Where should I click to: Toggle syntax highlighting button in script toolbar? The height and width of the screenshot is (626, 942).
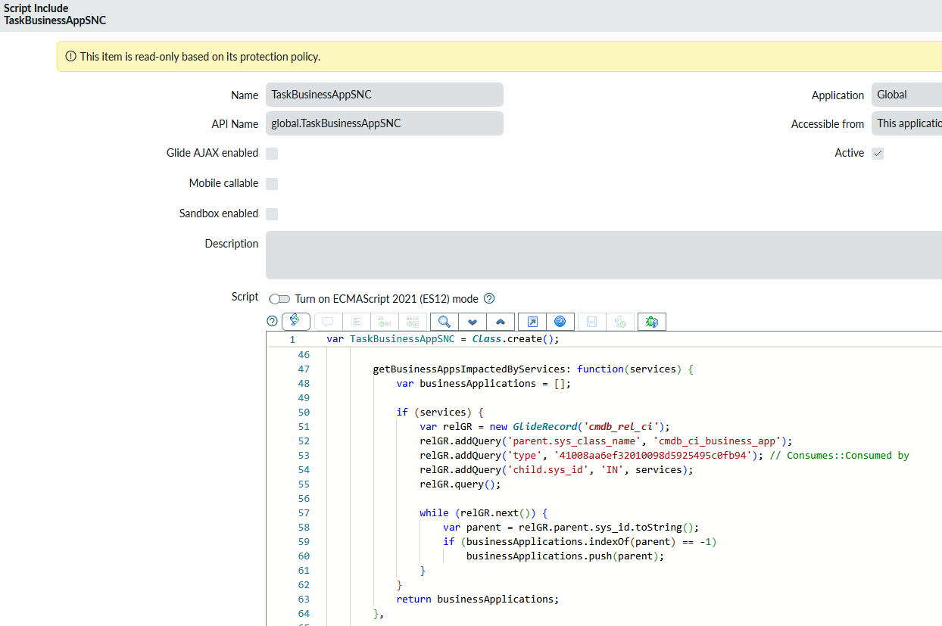[x=295, y=322]
